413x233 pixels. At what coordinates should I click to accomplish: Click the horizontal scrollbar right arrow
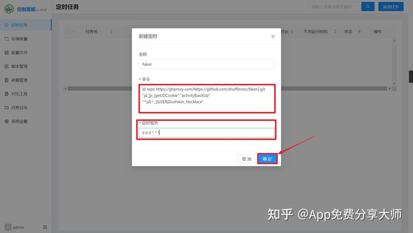389,89
